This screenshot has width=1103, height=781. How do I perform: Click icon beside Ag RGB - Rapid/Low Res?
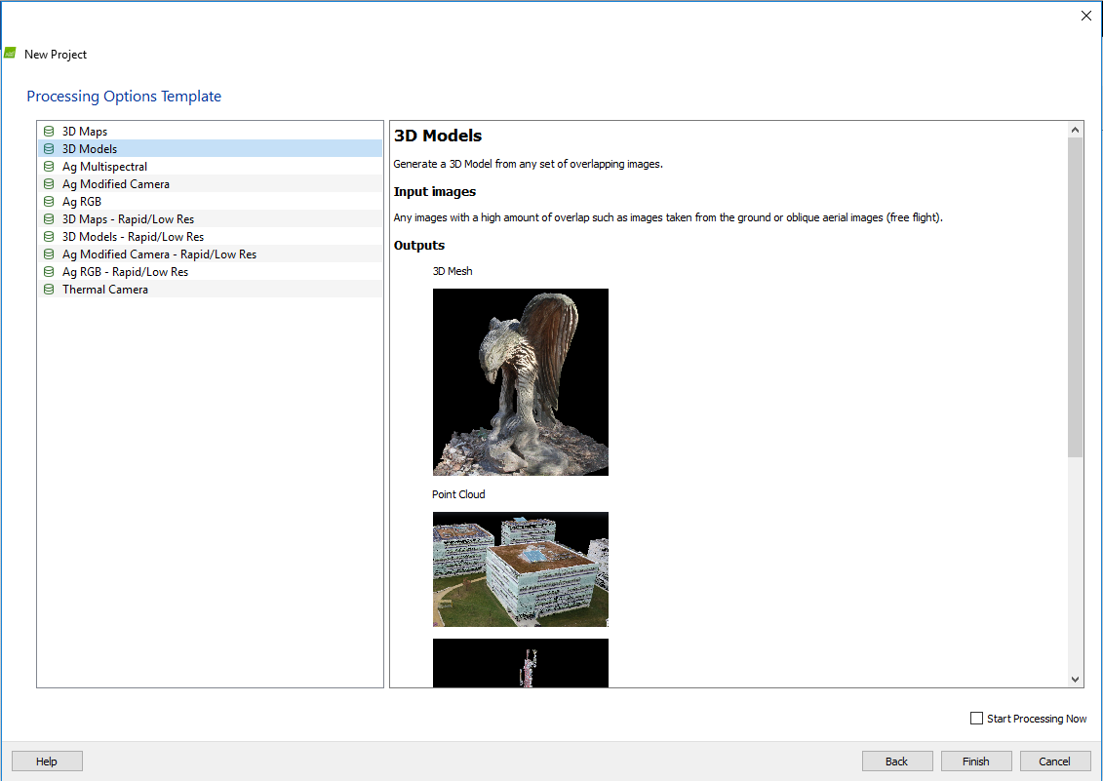tap(49, 272)
